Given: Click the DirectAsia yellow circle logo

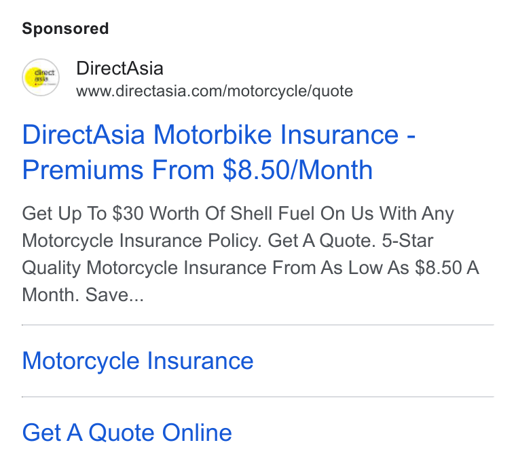Looking at the screenshot, I should point(41,77).
